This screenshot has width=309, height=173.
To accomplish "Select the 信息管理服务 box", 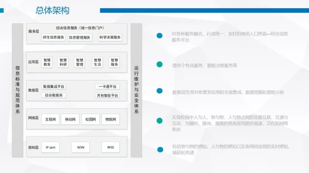I will pyautogui.click(x=80, y=37).
